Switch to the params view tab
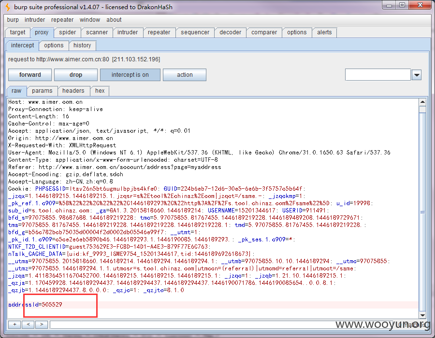The width and height of the screenshot is (435, 338). coord(42,91)
